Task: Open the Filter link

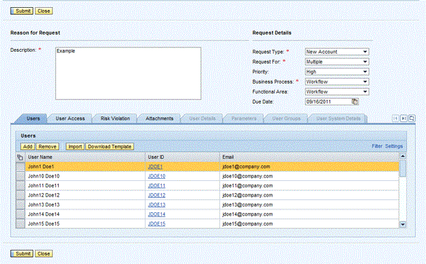Action: coord(377,146)
